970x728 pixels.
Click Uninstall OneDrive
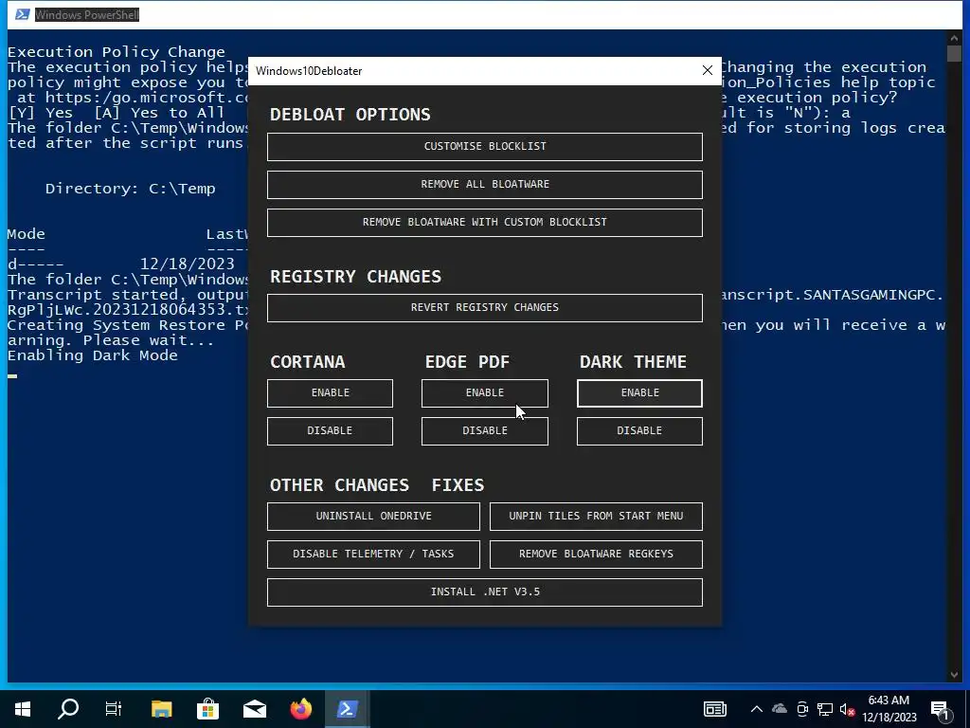tap(373, 517)
